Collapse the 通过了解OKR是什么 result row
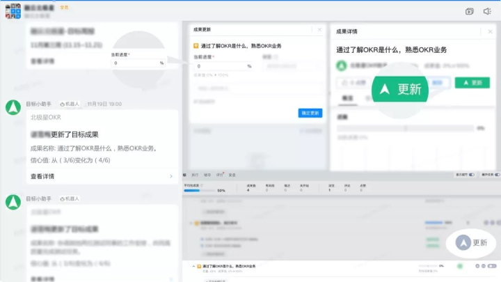The image size is (501, 282). (193, 266)
